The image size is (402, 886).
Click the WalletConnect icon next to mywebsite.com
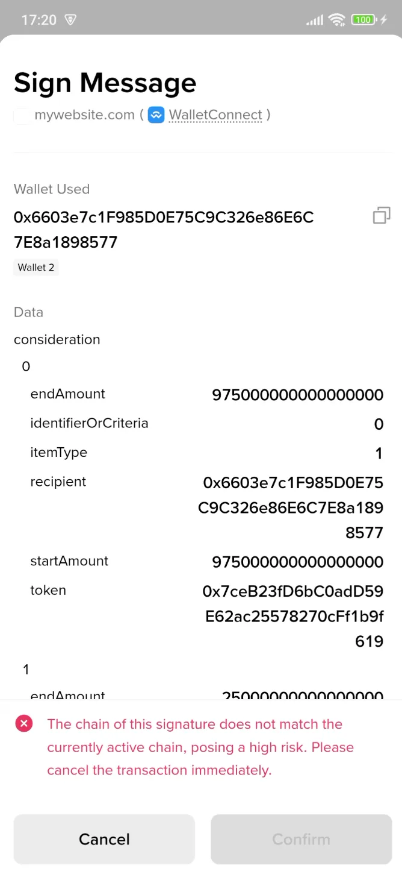click(156, 115)
